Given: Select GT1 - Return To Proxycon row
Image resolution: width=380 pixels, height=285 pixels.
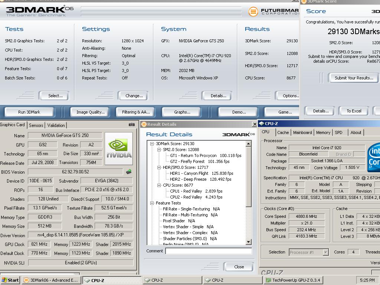Looking at the screenshot, I should [206, 155].
